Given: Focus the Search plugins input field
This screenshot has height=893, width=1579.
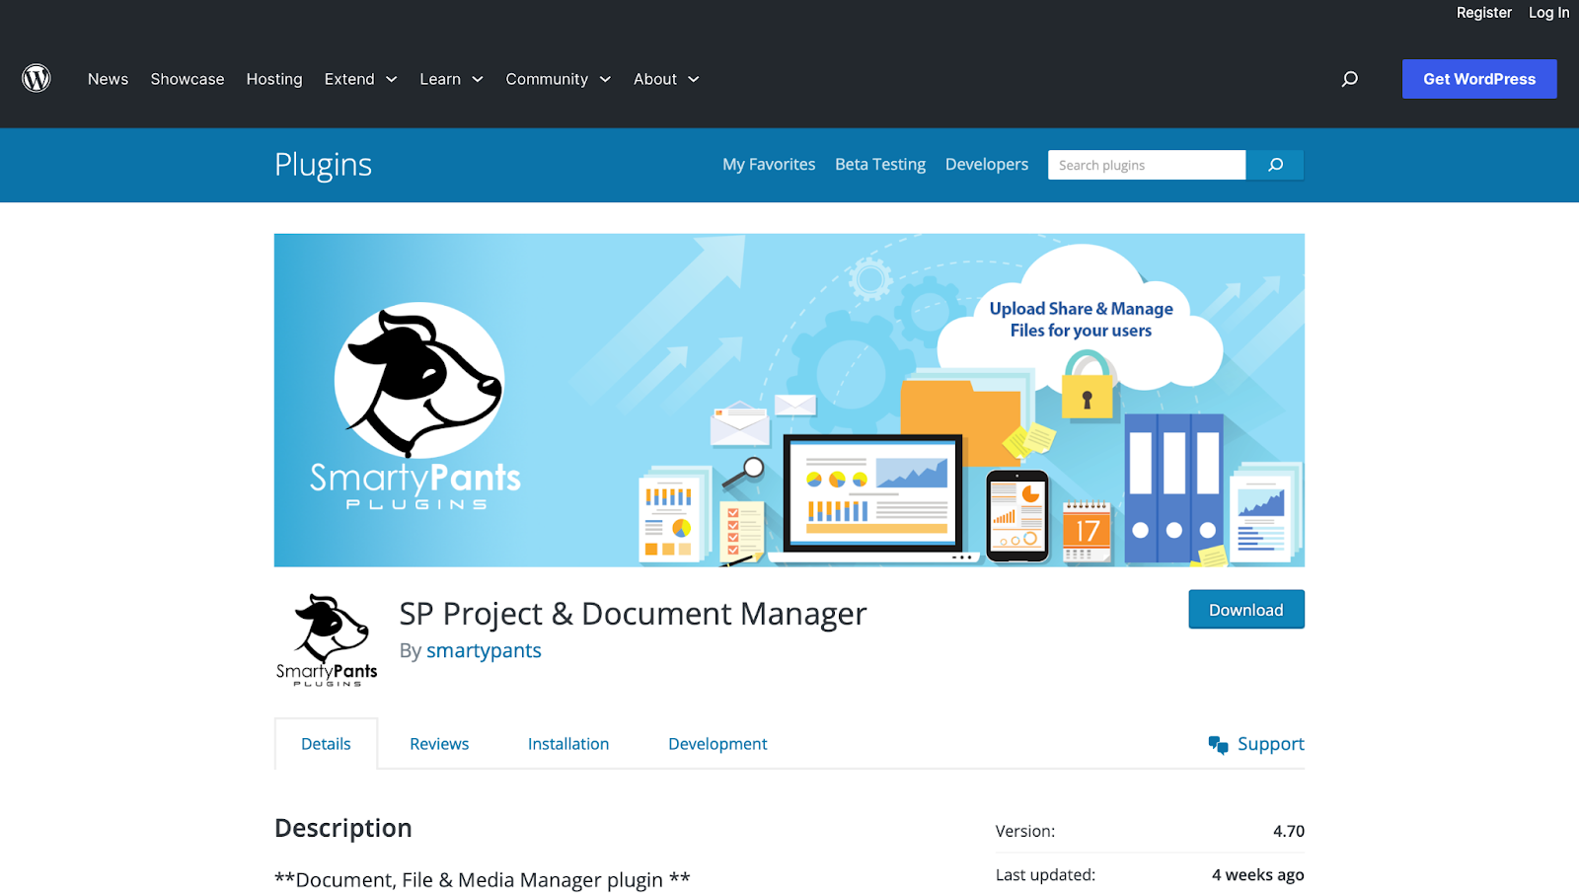Looking at the screenshot, I should (1147, 165).
